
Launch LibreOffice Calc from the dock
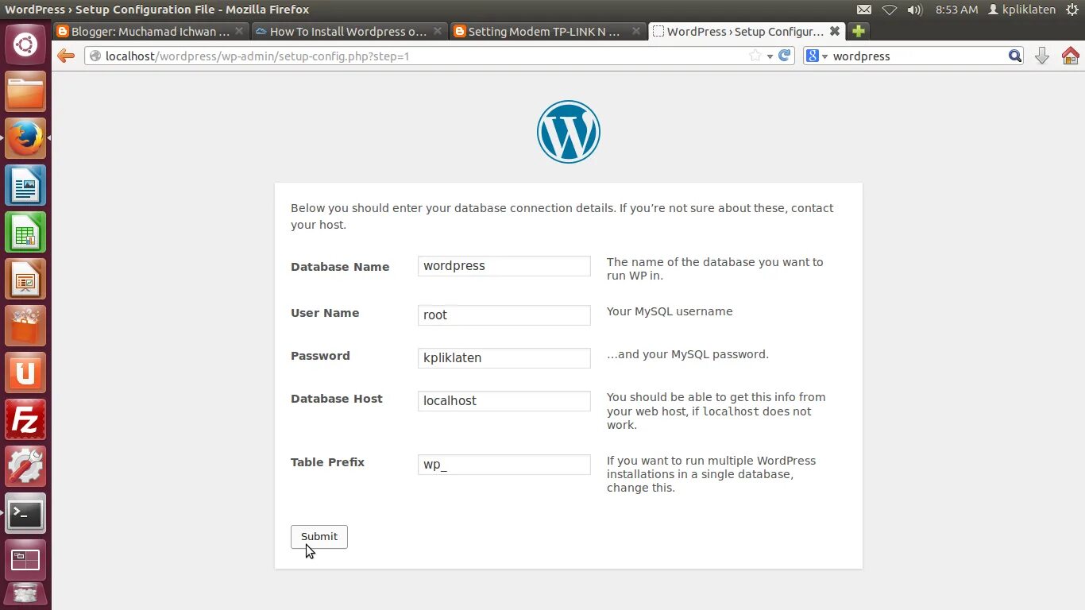tap(25, 233)
